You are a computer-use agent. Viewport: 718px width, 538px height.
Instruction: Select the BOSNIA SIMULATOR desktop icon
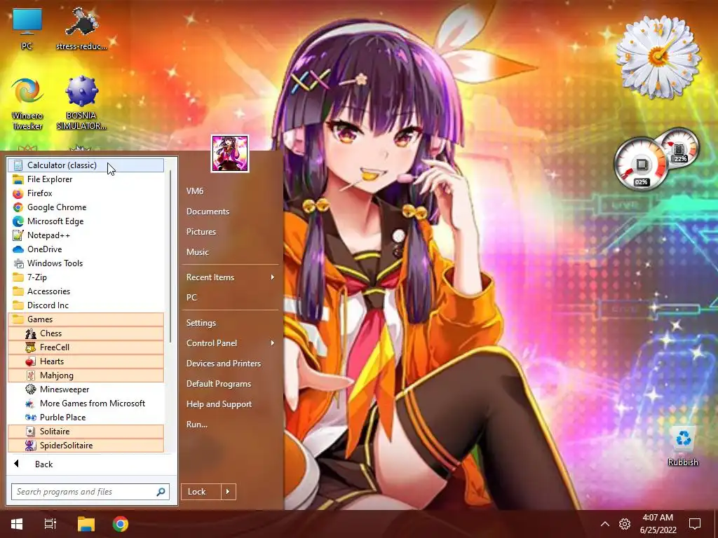81,104
